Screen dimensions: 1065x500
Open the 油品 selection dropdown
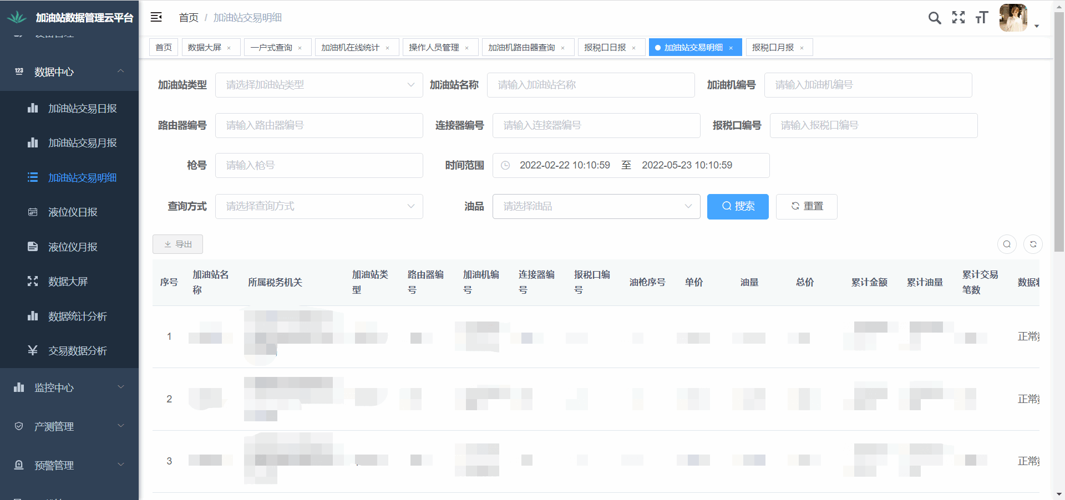(x=596, y=206)
